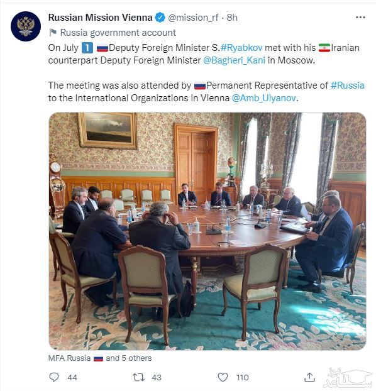Click the Russian Mission Vienna profile avatar

pos(25,26)
